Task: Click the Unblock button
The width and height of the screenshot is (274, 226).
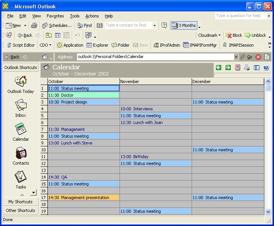Action: pyautogui.click(x=255, y=35)
